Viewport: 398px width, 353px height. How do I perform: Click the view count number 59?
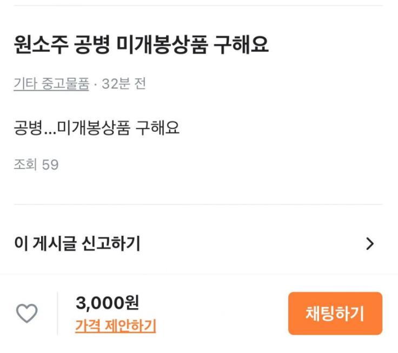[x=50, y=164]
